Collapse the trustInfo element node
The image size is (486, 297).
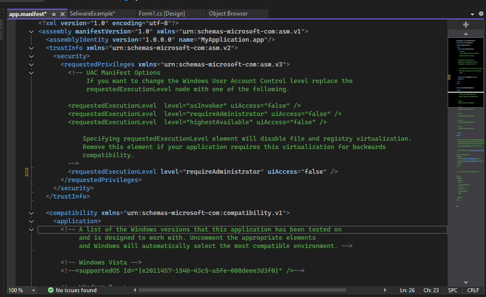[x=31, y=48]
